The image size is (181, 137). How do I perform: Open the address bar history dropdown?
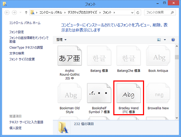tap(132, 13)
